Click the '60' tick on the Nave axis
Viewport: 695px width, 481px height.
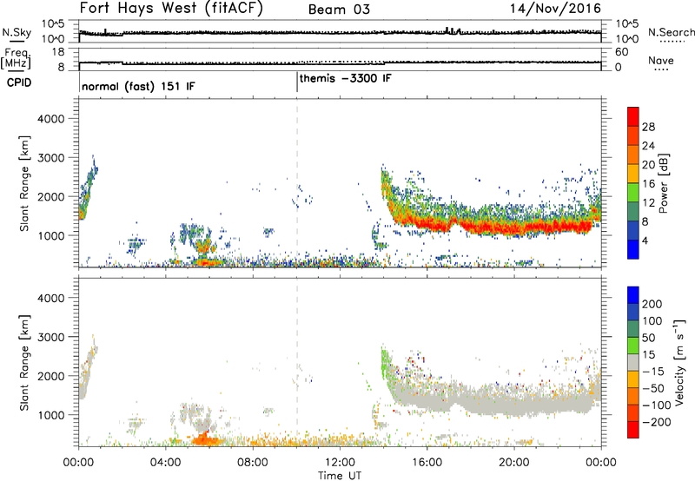622,52
